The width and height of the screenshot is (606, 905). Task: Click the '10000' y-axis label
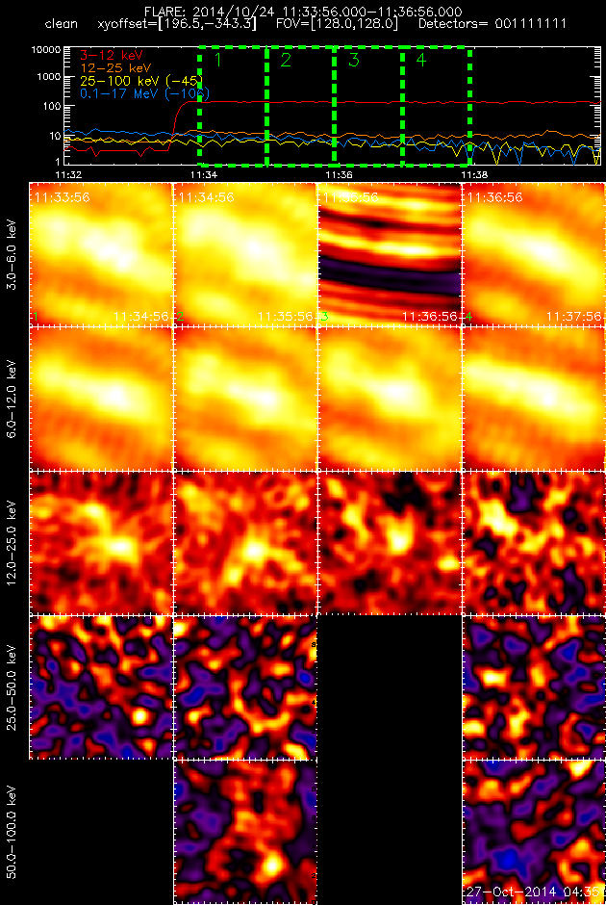(x=47, y=50)
